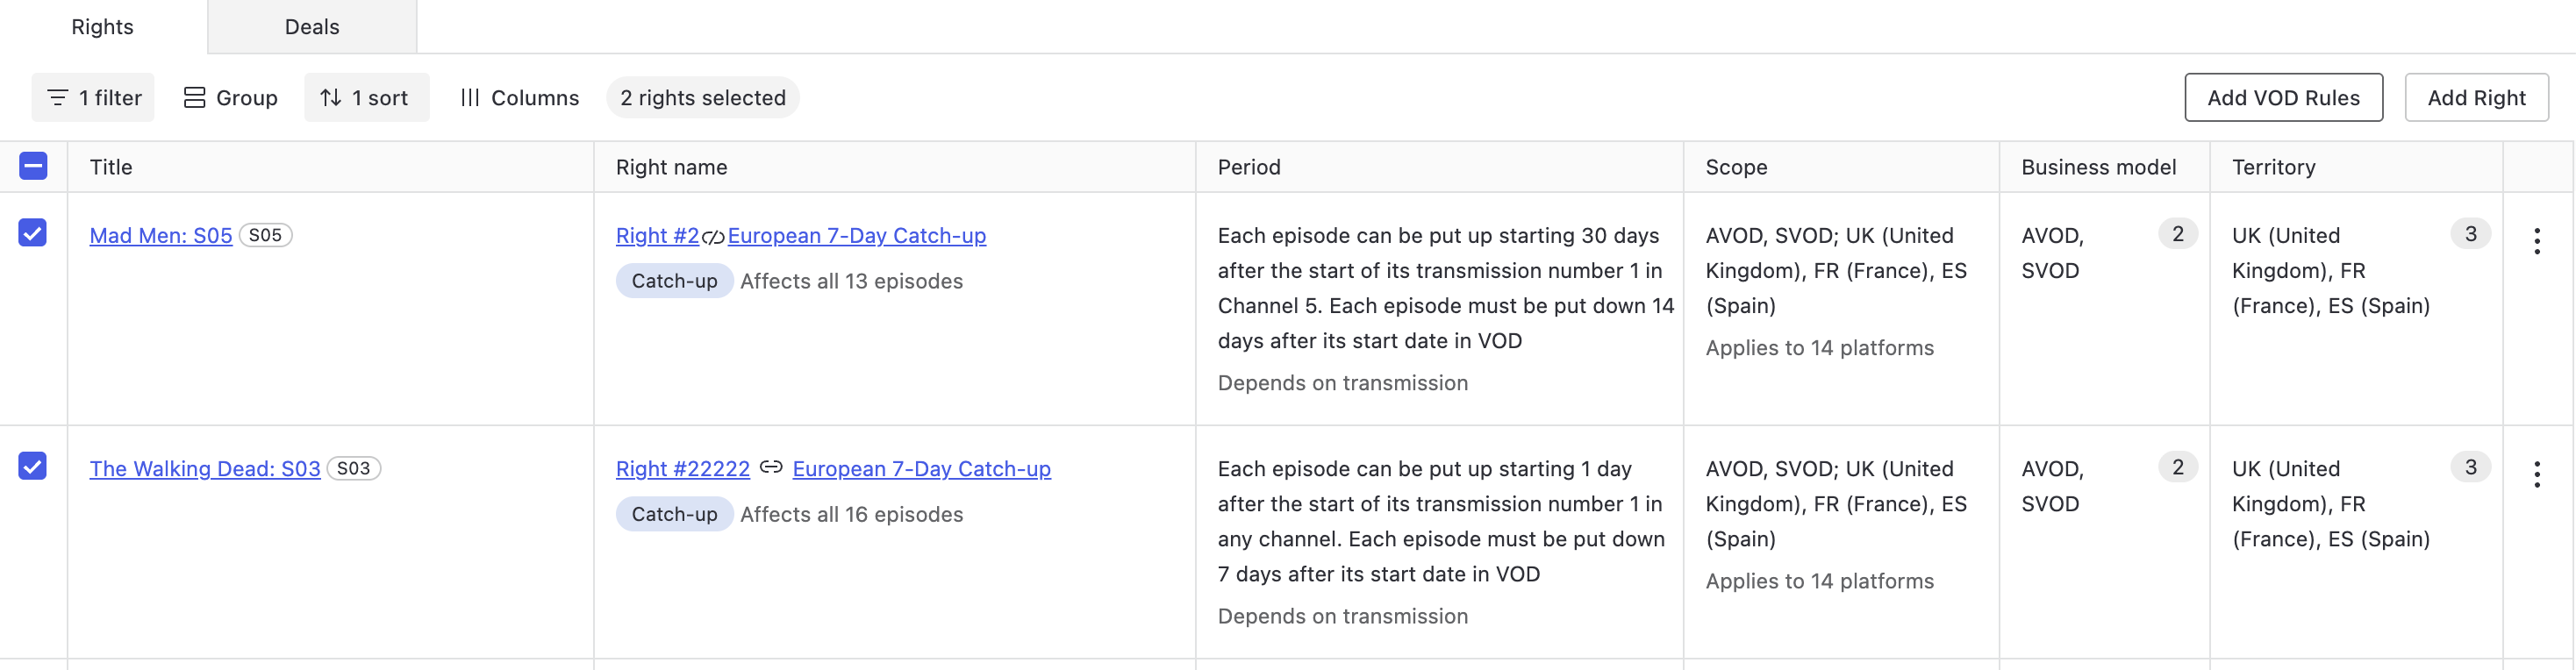Click the Group rows button
Image resolution: width=2576 pixels, height=670 pixels.
tap(230, 97)
